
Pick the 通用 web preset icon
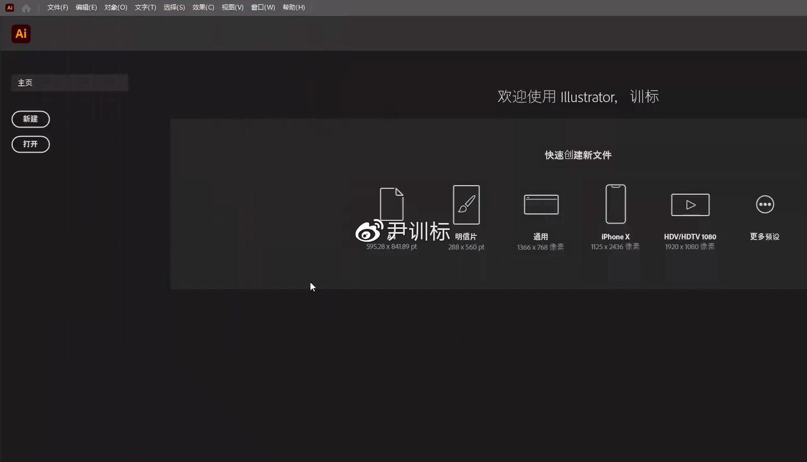tap(541, 205)
